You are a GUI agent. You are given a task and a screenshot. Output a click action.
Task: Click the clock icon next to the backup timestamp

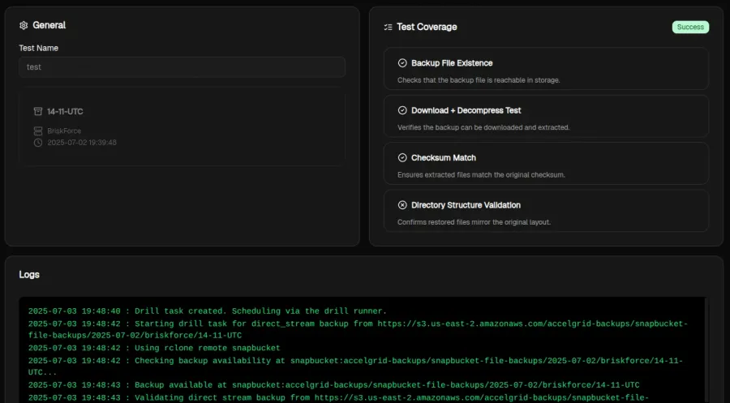tap(38, 143)
